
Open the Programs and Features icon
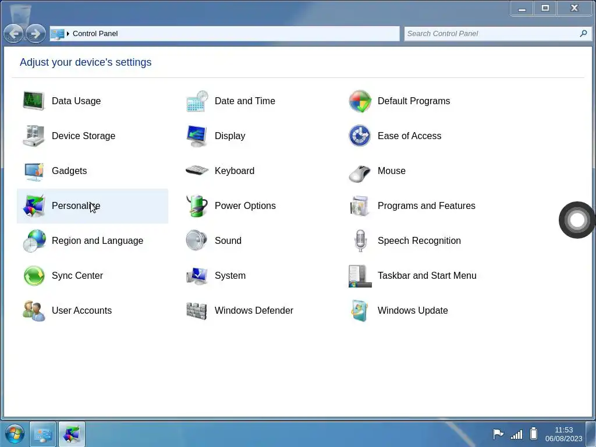tap(360, 205)
